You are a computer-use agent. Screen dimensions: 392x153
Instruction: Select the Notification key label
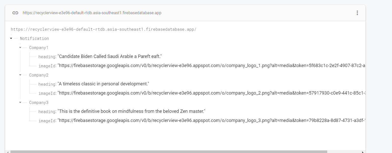(x=34, y=39)
